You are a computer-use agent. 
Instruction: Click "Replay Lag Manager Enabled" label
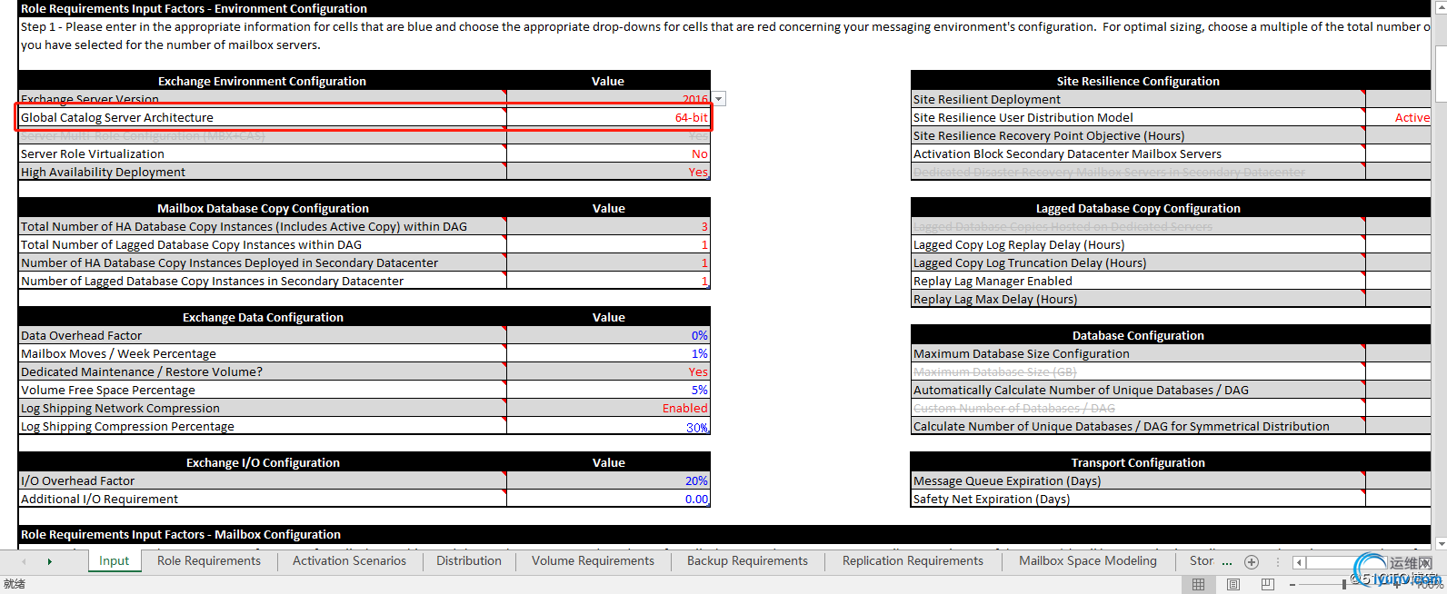(x=993, y=281)
